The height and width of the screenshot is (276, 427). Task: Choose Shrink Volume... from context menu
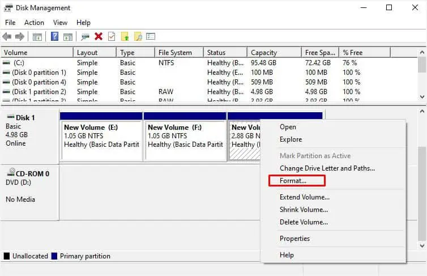coord(304,210)
